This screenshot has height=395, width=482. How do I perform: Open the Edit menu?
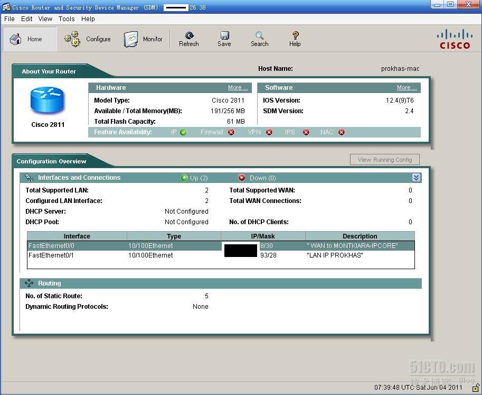click(27, 19)
